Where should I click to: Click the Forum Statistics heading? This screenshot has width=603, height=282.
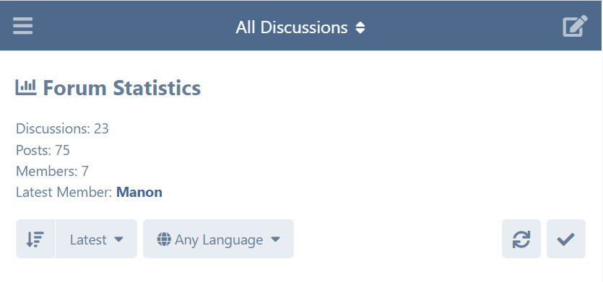coord(121,87)
